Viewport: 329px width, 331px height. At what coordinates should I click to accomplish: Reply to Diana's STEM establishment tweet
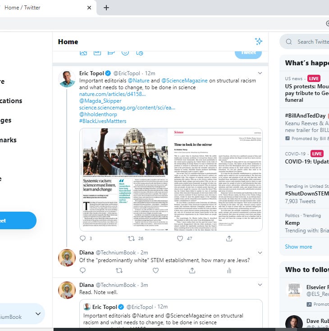click(82, 270)
